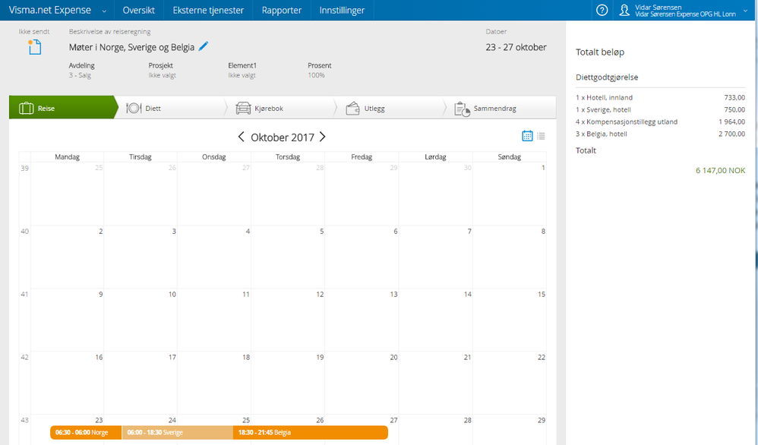
Task: Click the clipboard icon on Sammendrag step
Action: 462,109
